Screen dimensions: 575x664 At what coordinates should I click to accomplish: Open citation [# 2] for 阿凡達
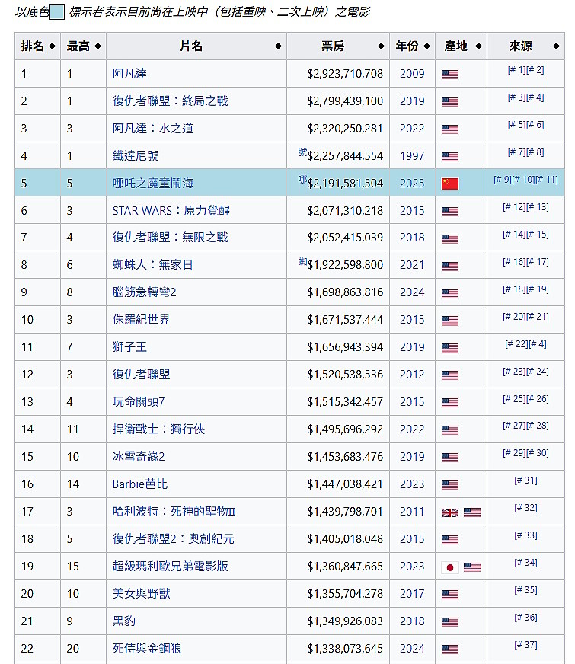[x=535, y=70]
